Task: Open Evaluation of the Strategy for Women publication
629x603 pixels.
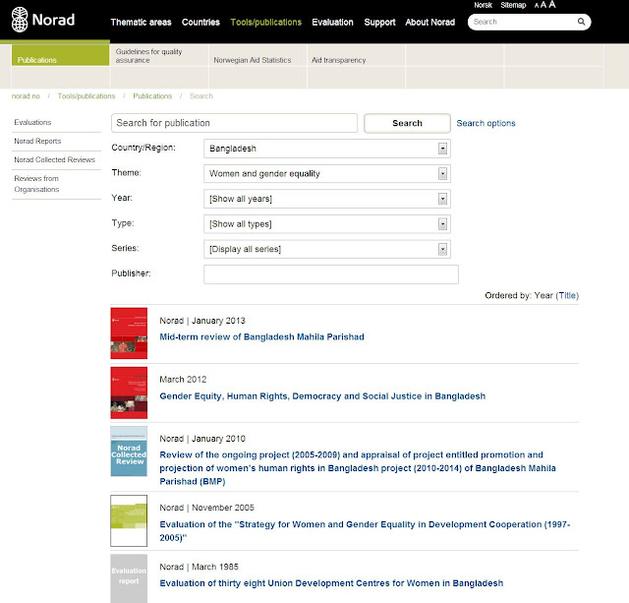Action: click(365, 531)
